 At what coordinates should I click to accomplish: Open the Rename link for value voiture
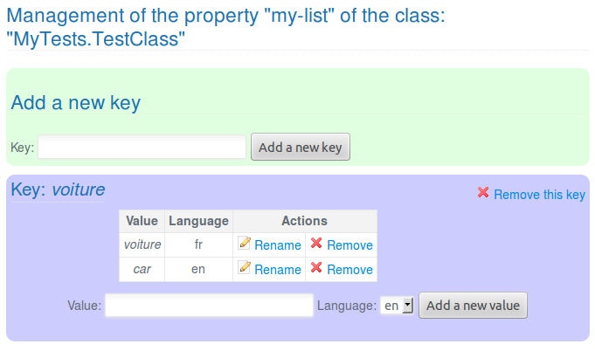(277, 245)
